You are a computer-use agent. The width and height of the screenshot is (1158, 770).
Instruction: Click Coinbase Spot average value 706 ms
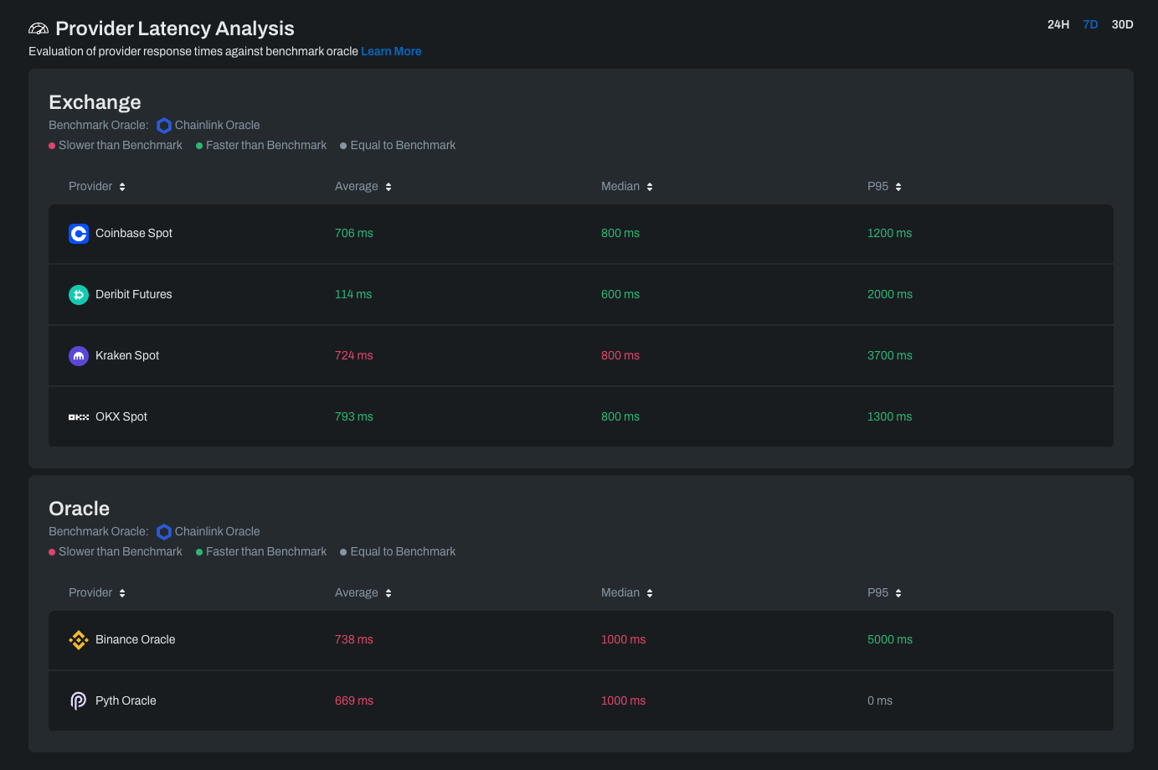pyautogui.click(x=354, y=233)
